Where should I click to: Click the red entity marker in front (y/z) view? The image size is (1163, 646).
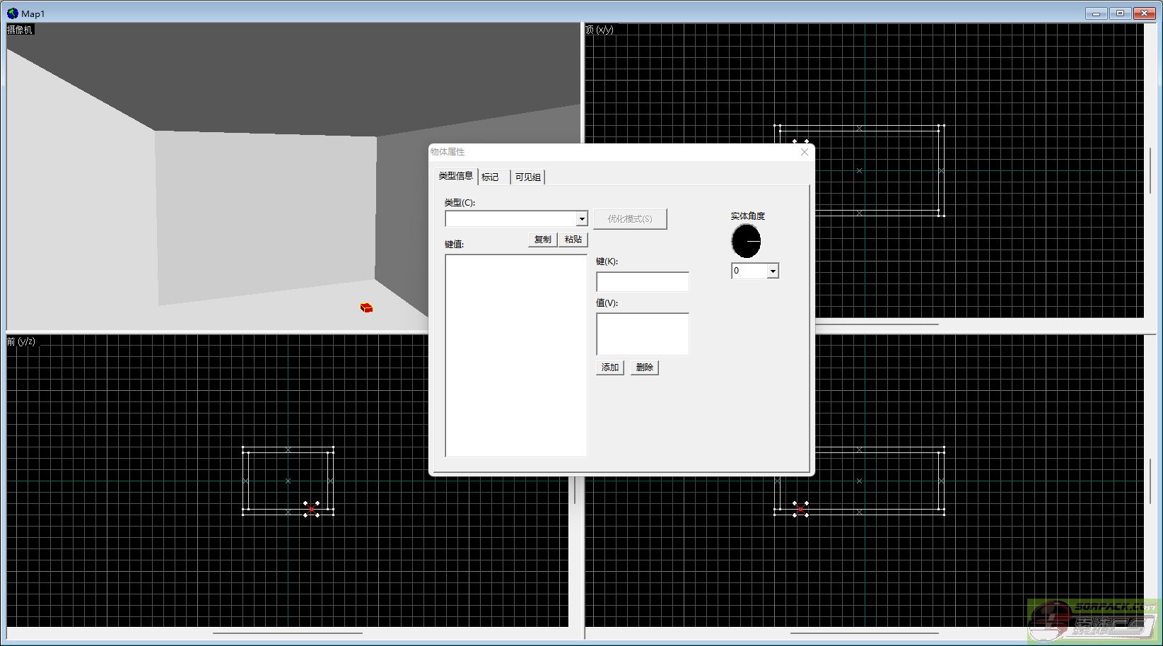tap(311, 509)
